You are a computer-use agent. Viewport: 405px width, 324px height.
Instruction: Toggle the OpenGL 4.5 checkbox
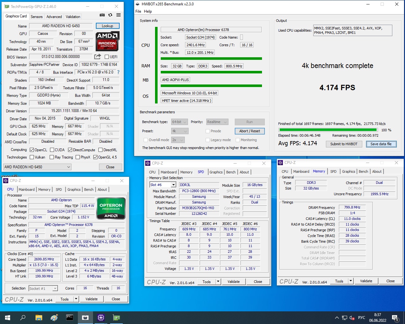(x=95, y=157)
